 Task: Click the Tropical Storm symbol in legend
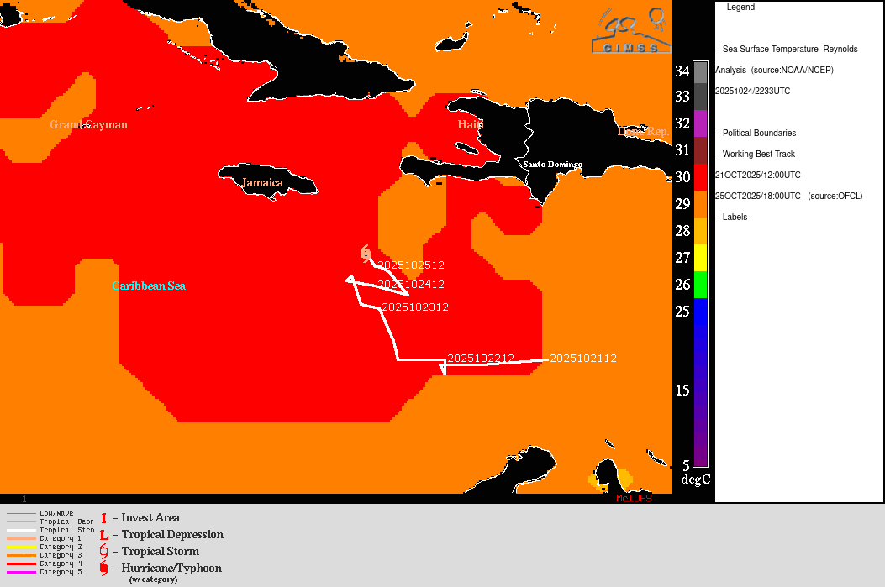pos(103,552)
